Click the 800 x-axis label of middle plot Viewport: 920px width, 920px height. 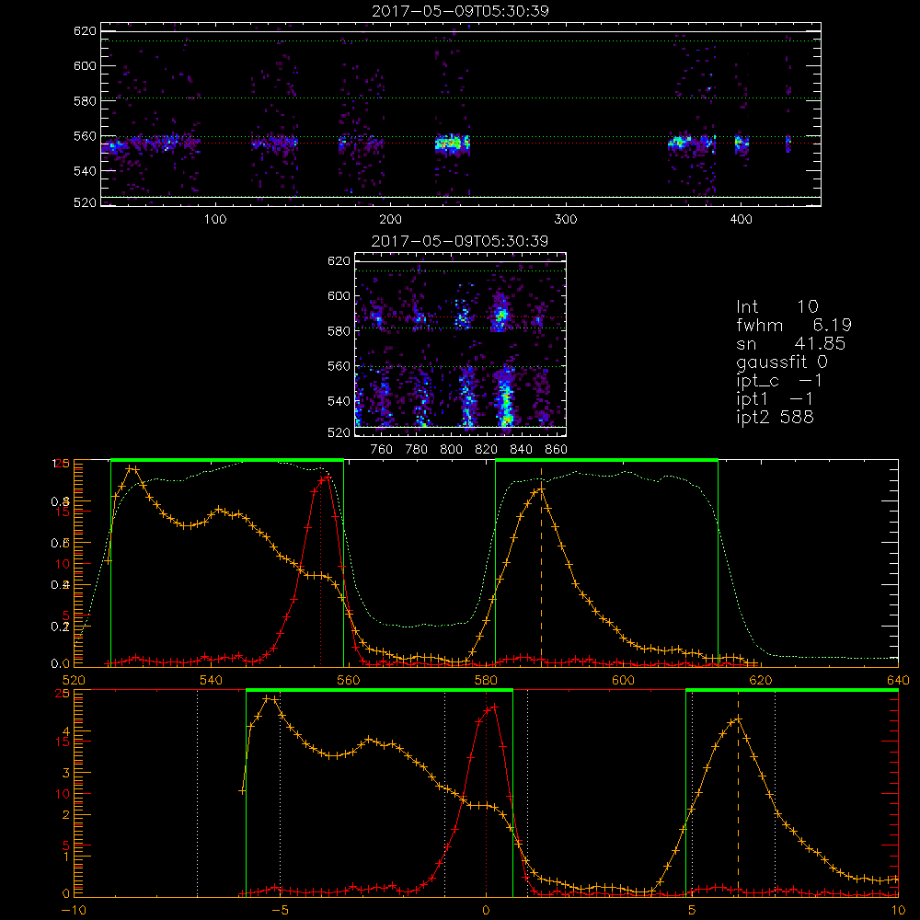[x=451, y=450]
